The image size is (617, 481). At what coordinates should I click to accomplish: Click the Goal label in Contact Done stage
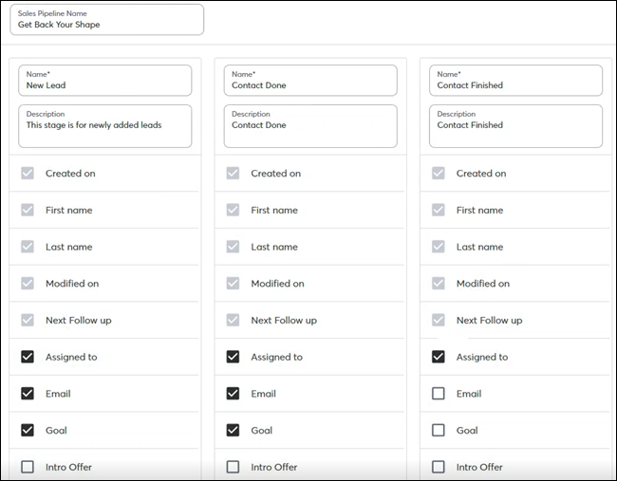click(x=262, y=431)
